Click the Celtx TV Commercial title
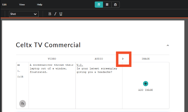188x112 pixels. pyautogui.click(x=48, y=45)
